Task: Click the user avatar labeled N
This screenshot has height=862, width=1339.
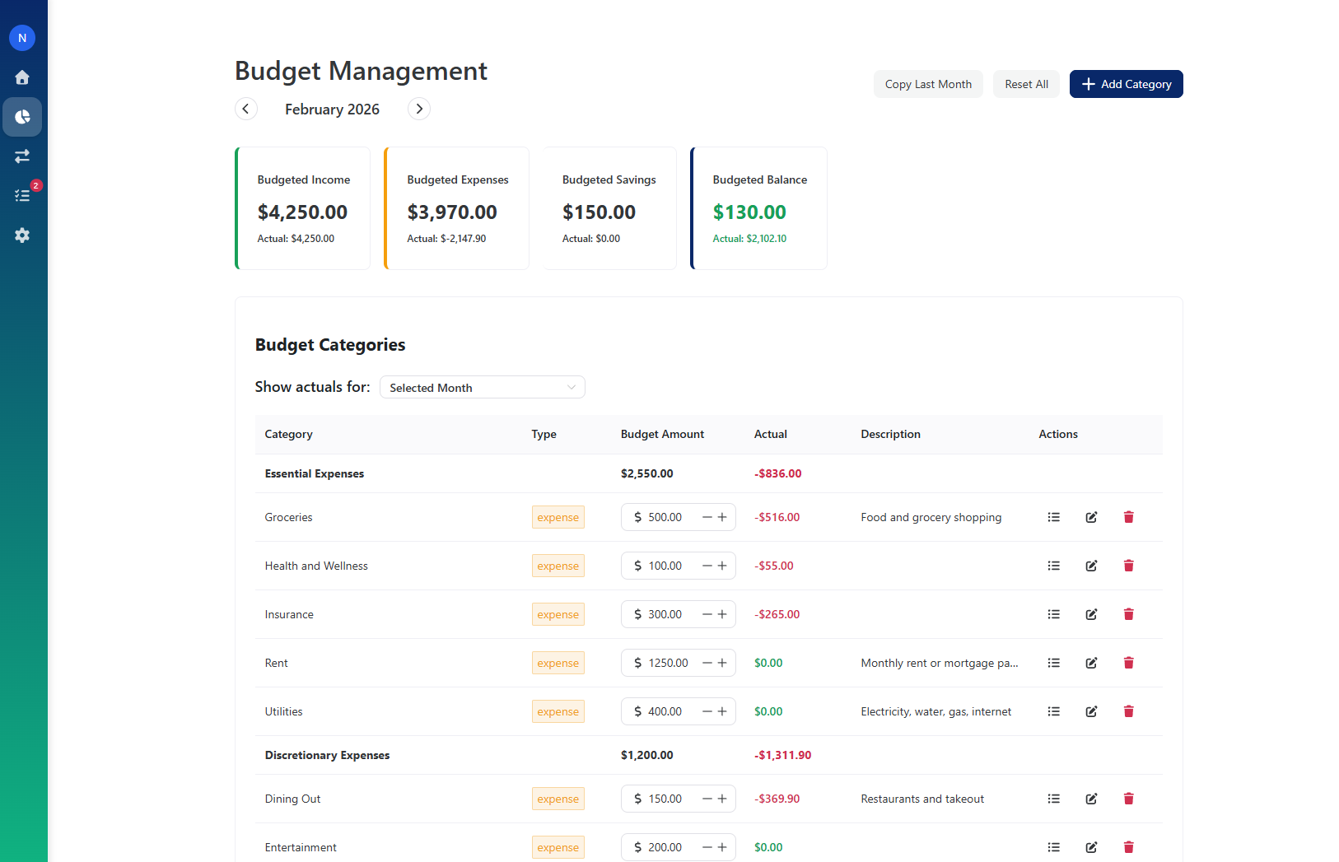Action: (x=22, y=37)
